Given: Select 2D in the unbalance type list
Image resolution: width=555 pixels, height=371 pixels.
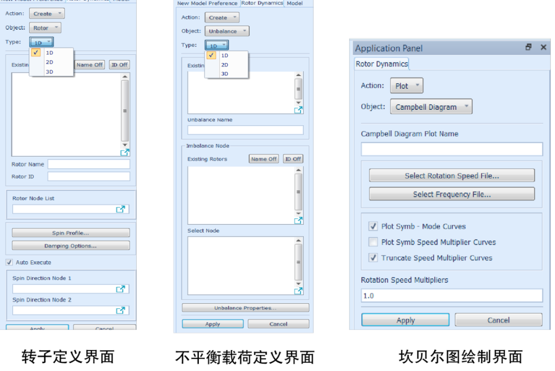Looking at the screenshot, I should [225, 65].
